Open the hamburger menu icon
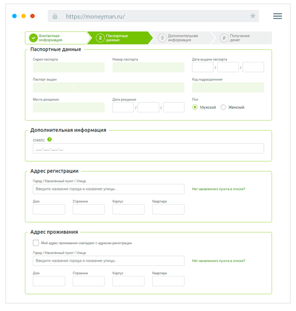This screenshot has height=311, width=296. tap(277, 16)
